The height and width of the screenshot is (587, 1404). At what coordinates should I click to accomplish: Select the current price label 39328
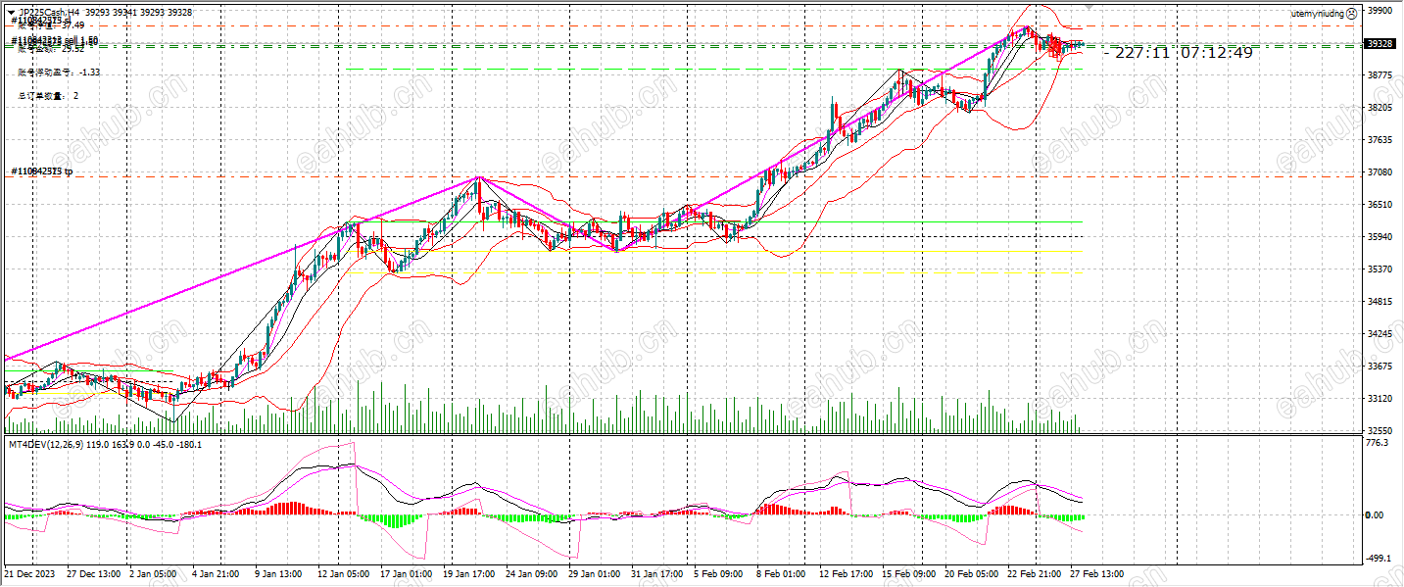[1380, 44]
